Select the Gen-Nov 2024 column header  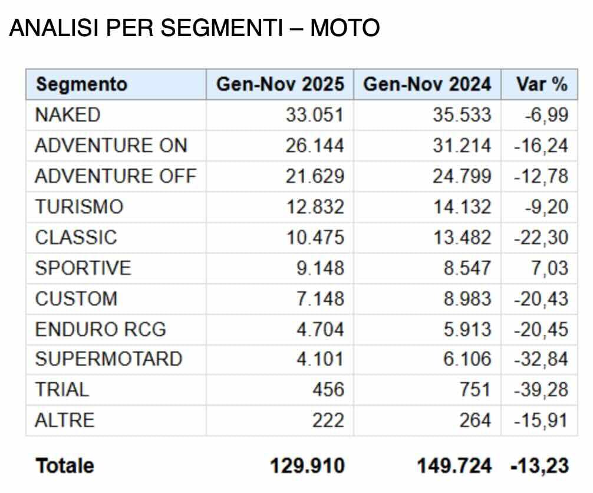pyautogui.click(x=427, y=84)
